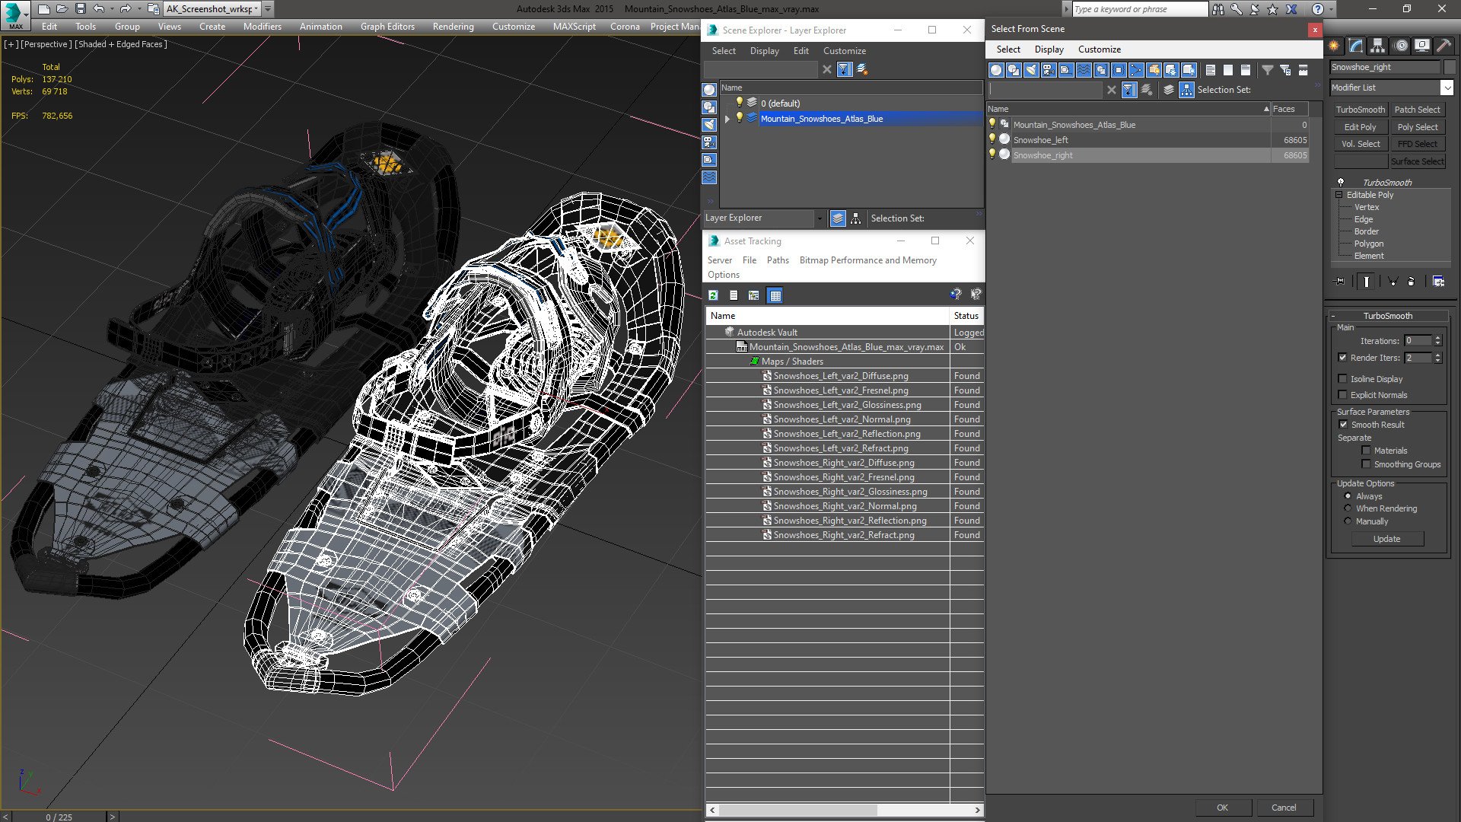Enable Isoline Display checkbox
This screenshot has height=822, width=1461.
point(1342,379)
